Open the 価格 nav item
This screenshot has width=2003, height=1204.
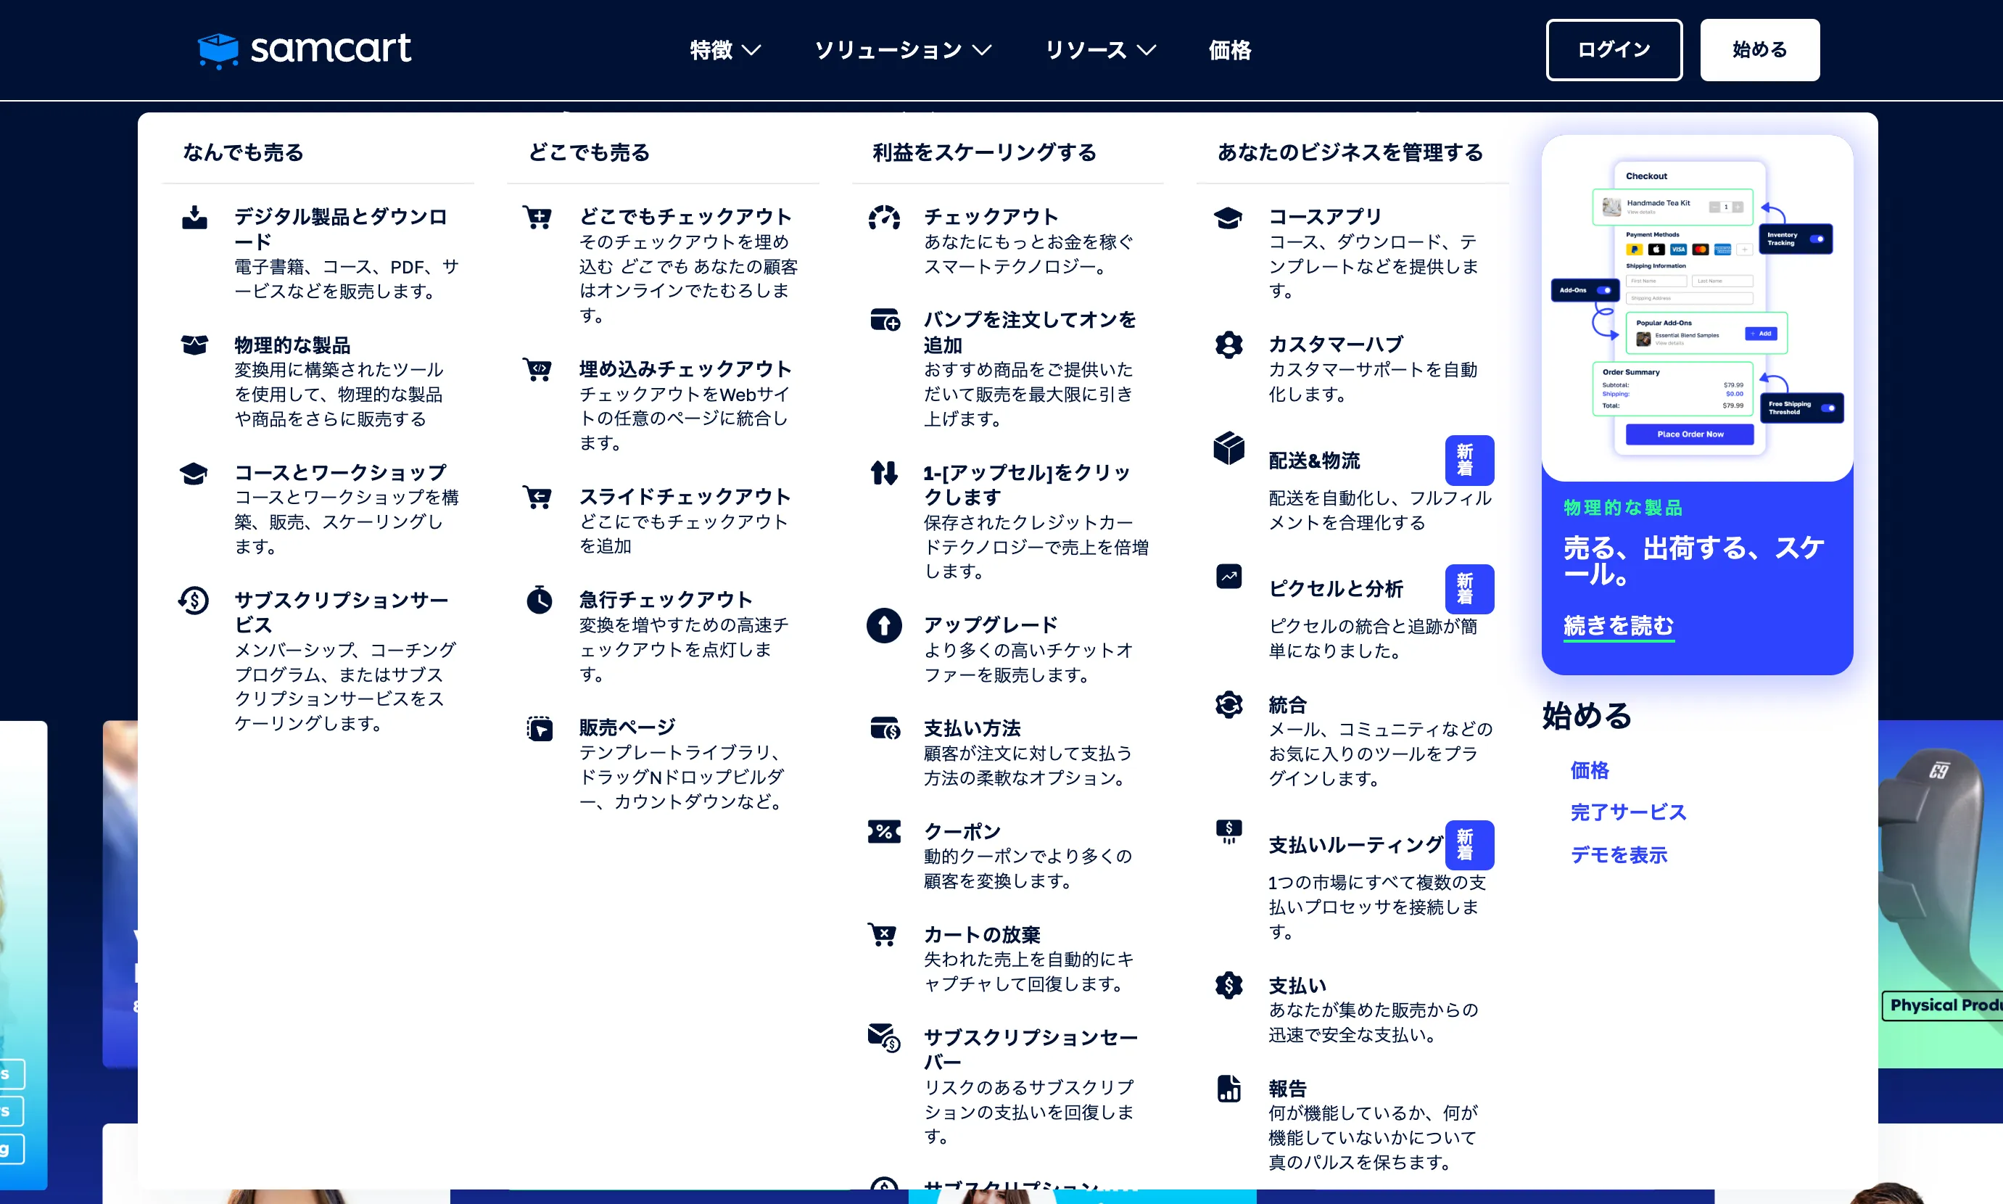tap(1229, 50)
